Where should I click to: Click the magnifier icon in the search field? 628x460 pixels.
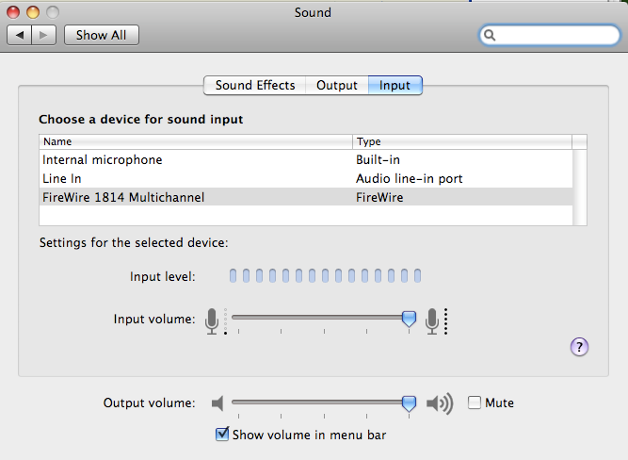pos(490,35)
